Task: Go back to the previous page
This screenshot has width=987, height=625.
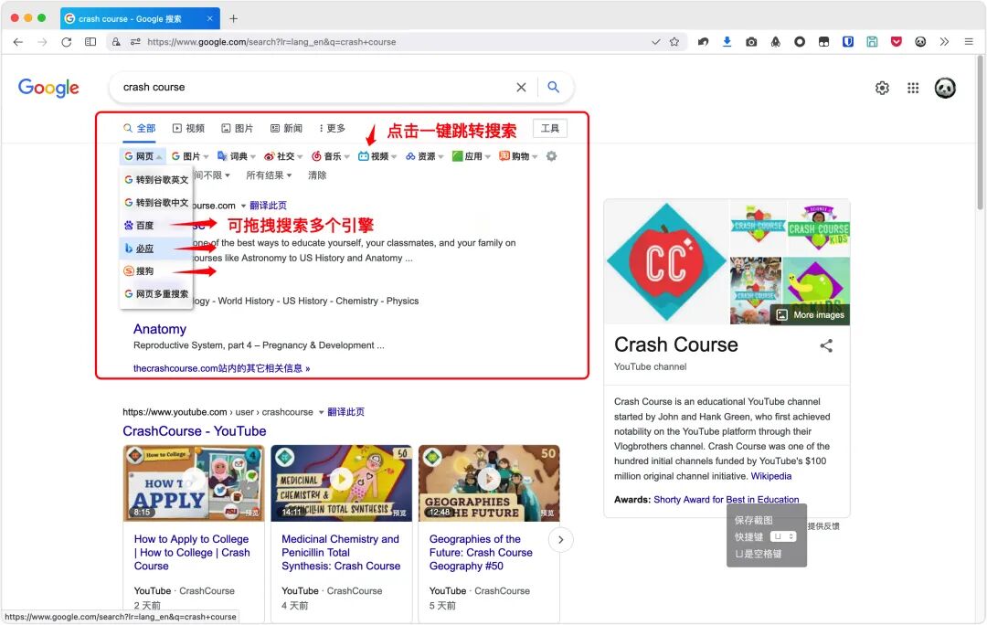Action: (x=17, y=42)
